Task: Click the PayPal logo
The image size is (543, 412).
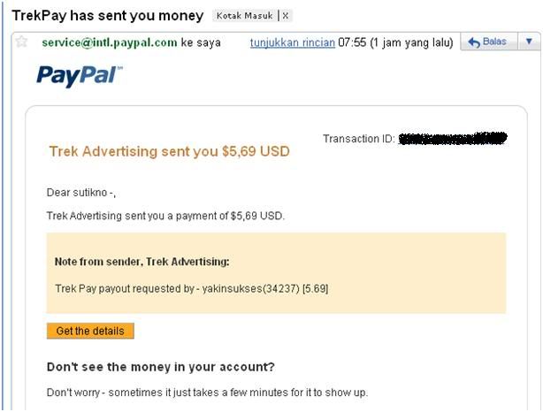Action: (80, 76)
